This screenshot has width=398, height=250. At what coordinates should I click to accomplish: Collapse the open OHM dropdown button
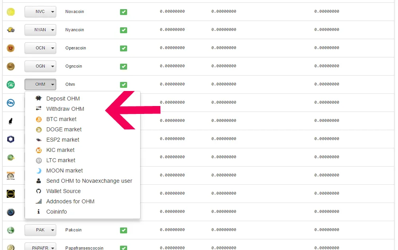tap(40, 84)
